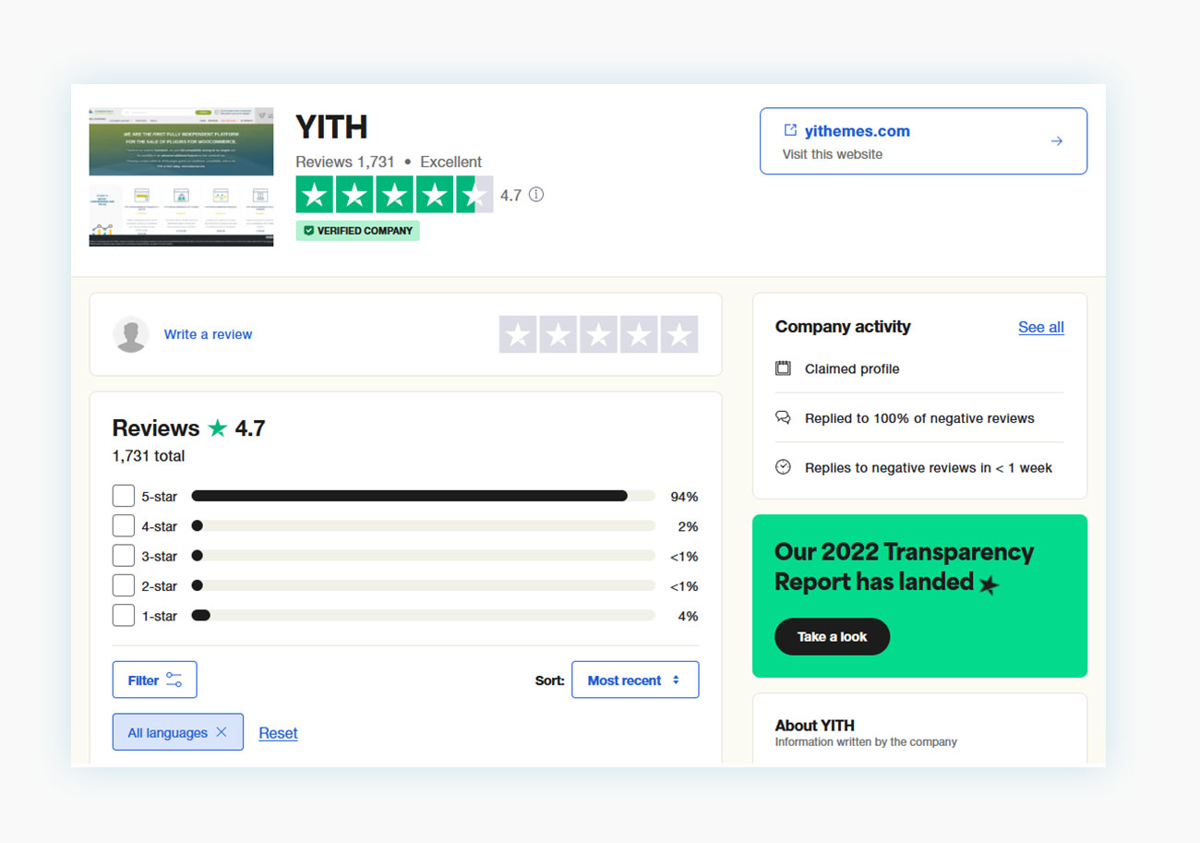Click the 4-star rating bar at 2%
The height and width of the screenshot is (843, 1200).
click(423, 526)
